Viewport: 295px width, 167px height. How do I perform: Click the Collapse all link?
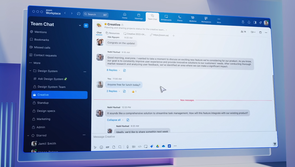[x=114, y=120]
